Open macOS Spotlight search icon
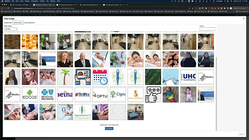Viewport: 249px width, 140px height. point(225,1)
